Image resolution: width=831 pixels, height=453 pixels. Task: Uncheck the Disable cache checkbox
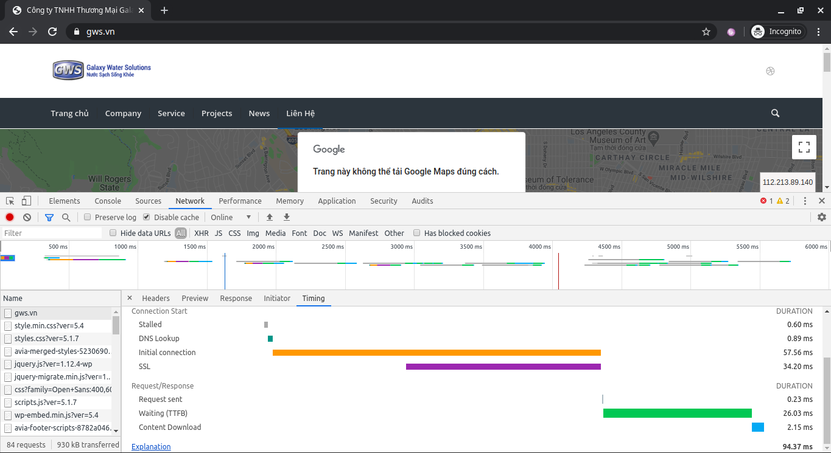coord(146,217)
